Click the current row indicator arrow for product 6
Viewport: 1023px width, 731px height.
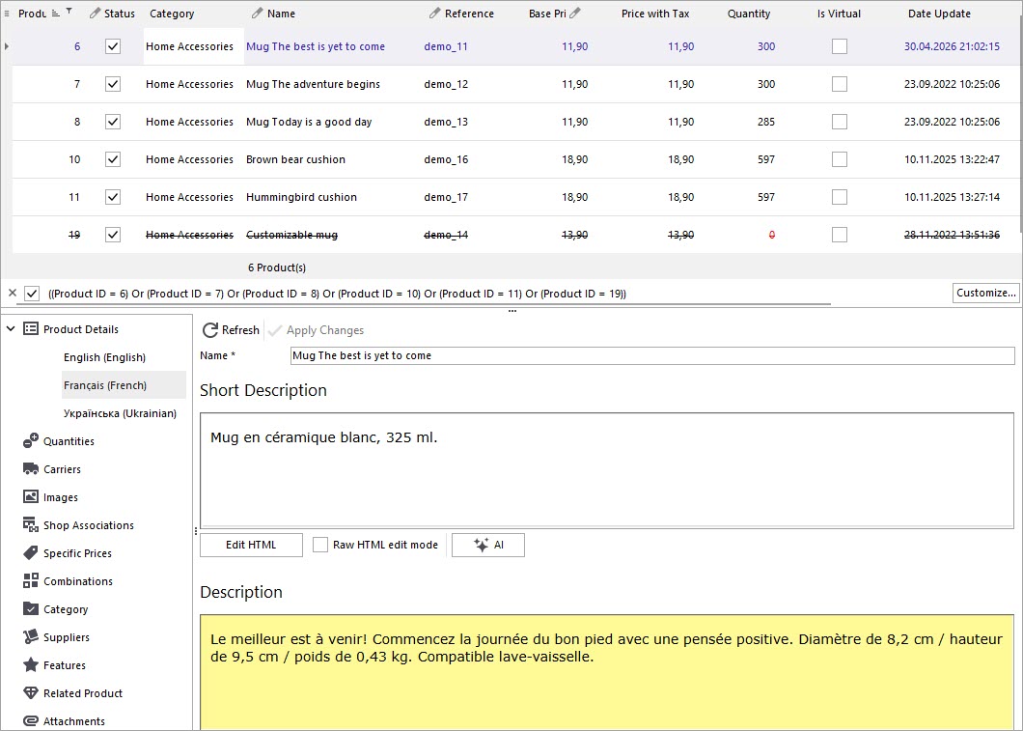(x=7, y=46)
